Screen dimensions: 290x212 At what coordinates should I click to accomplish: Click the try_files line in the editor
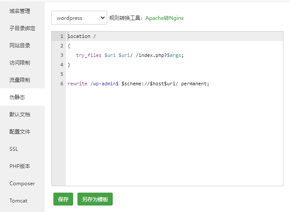(x=130, y=55)
